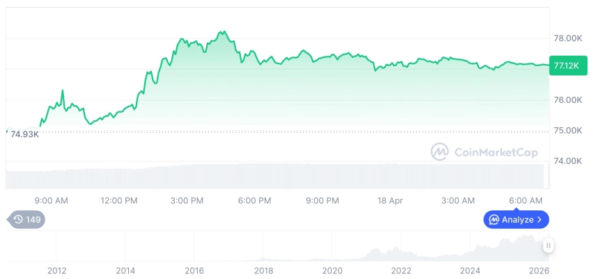Click the history clock icon beside 149

coord(18,220)
